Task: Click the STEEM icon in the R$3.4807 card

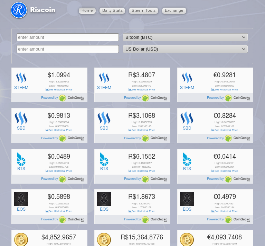Action: pos(104,78)
